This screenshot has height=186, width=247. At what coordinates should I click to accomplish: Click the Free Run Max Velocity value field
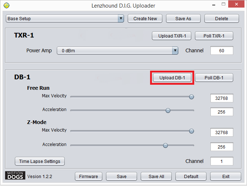[x=222, y=98]
